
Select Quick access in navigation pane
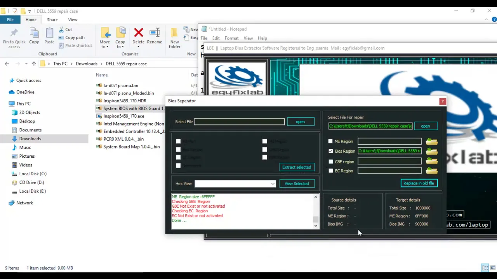point(29,80)
